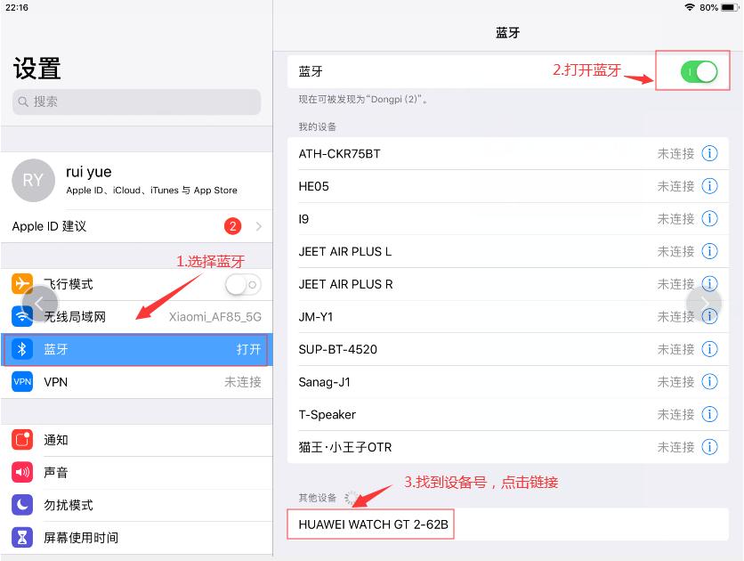Tap the RY profile avatar
The height and width of the screenshot is (561, 744).
click(x=33, y=181)
